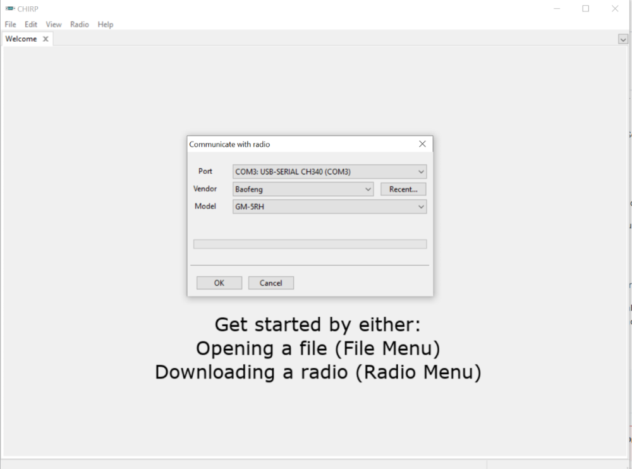Click OK to start communicating with the radio
The height and width of the screenshot is (469, 632).
(219, 283)
